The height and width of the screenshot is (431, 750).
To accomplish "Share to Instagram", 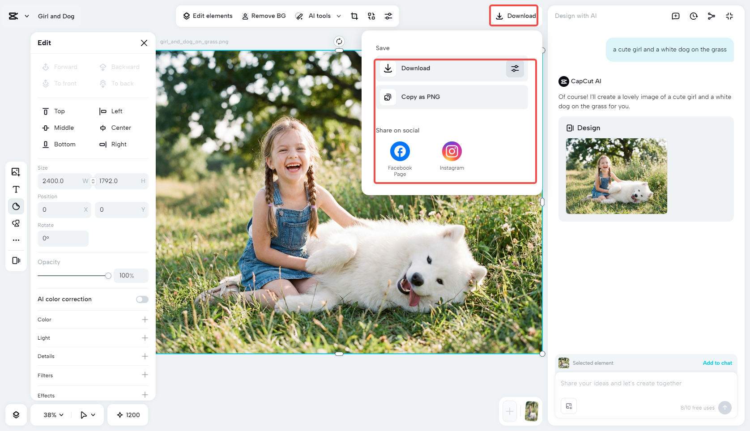I will 452,151.
